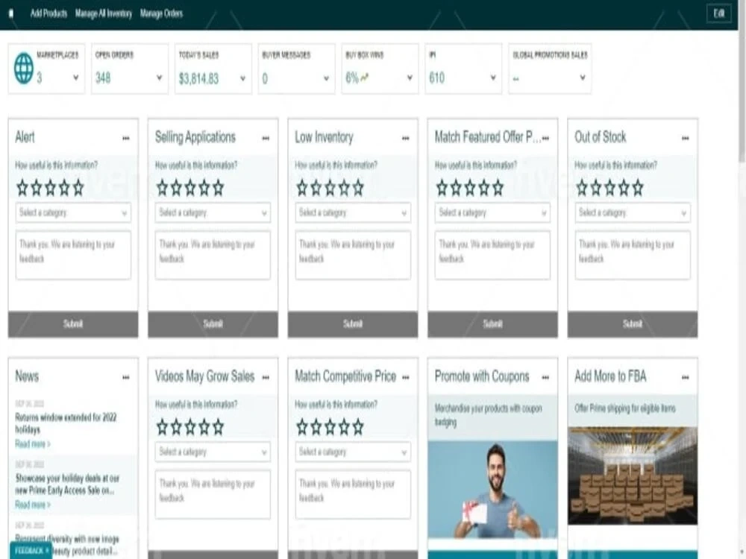The height and width of the screenshot is (559, 746).
Task: Click the Buy Box Wins trend arrow icon
Action: coord(365,77)
